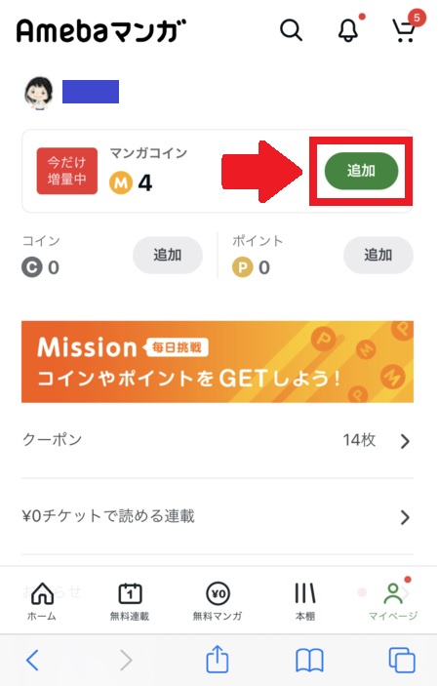Switch to the 無料連載 calendar tab
Viewport: 438px width, 686px height.
[130, 601]
